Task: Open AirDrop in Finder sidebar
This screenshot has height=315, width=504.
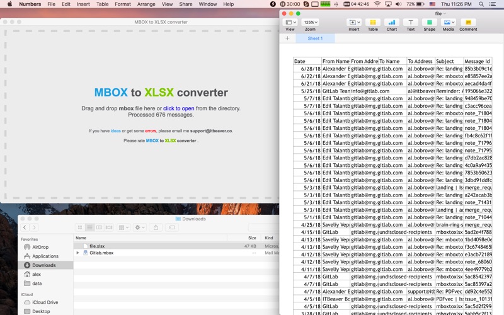Action: (40, 247)
